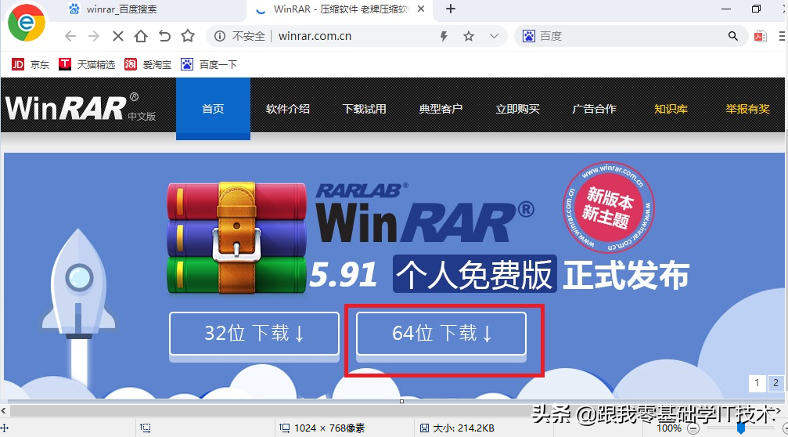The height and width of the screenshot is (437, 788).
Task: Open the 百度一下 bookmark
Action: click(209, 64)
